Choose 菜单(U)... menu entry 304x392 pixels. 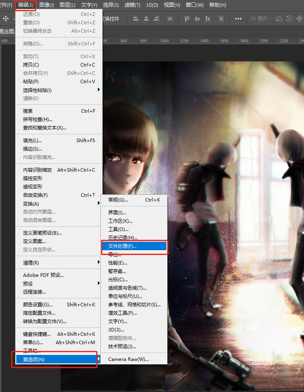[59, 343]
